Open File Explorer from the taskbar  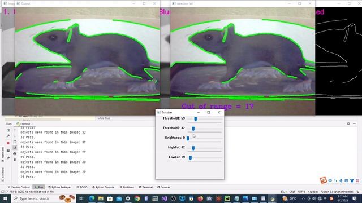[x=101, y=198]
